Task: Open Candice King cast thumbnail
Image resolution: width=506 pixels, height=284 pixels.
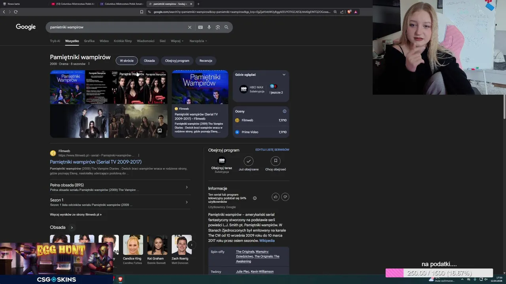Action: click(x=133, y=245)
